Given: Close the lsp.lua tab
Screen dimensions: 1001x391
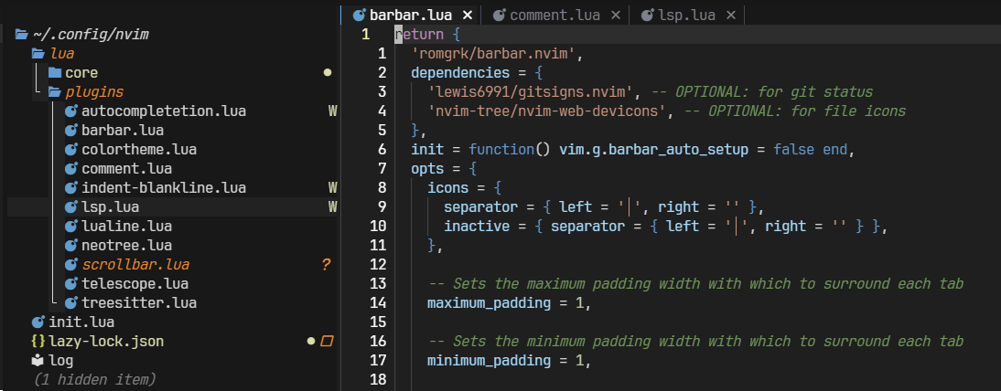Looking at the screenshot, I should pyautogui.click(x=730, y=15).
